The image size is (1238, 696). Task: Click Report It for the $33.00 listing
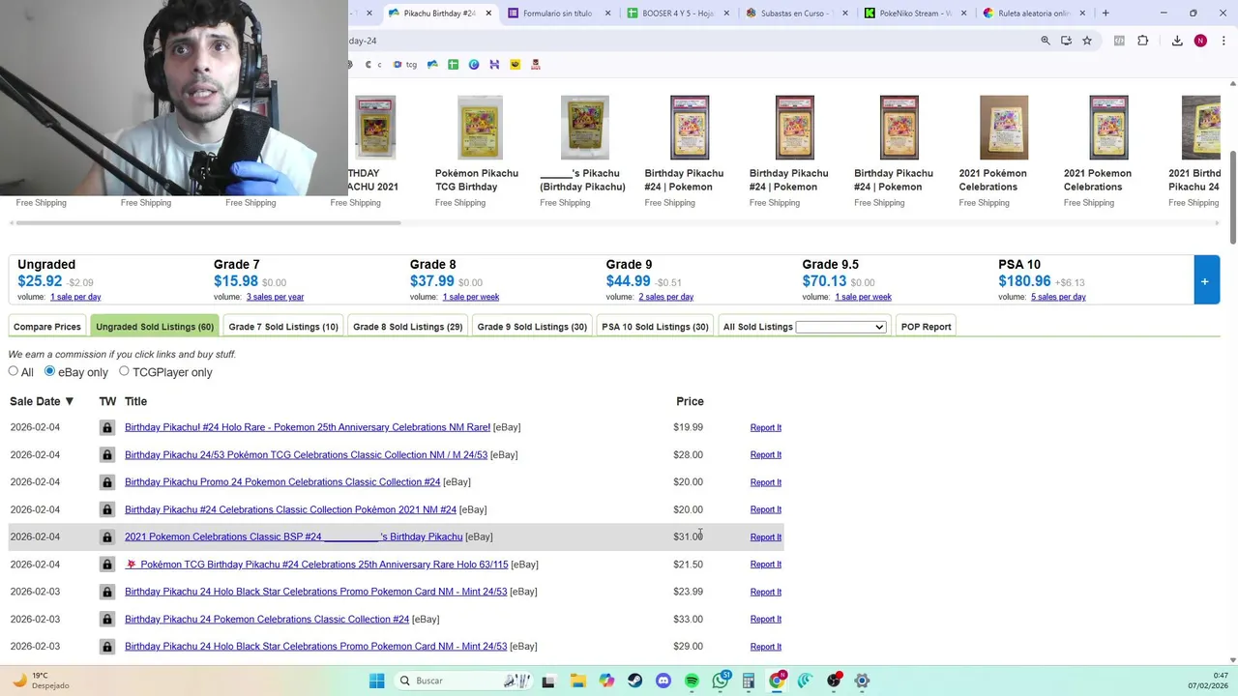coord(765,619)
